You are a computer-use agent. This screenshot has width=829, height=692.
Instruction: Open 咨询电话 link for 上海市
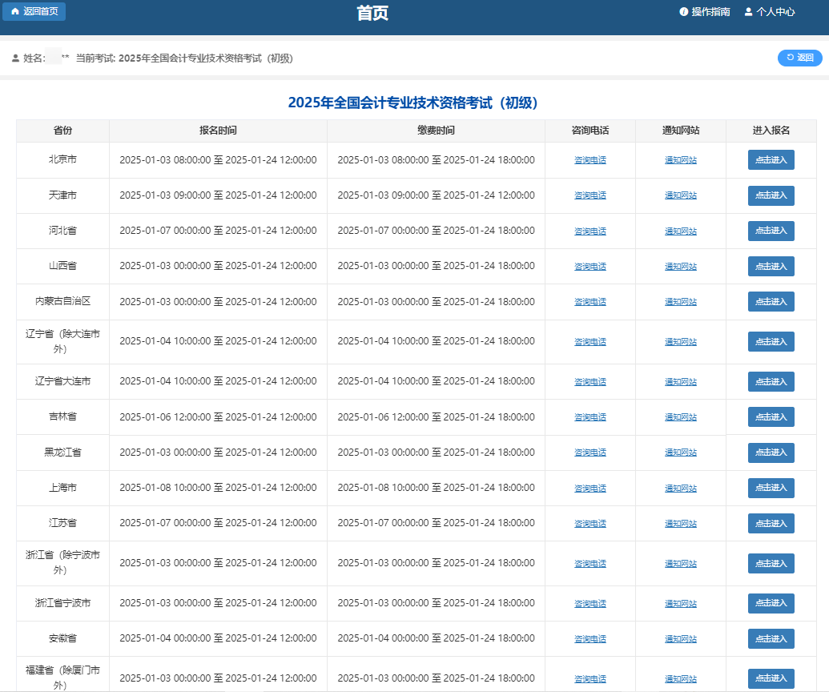(590, 488)
